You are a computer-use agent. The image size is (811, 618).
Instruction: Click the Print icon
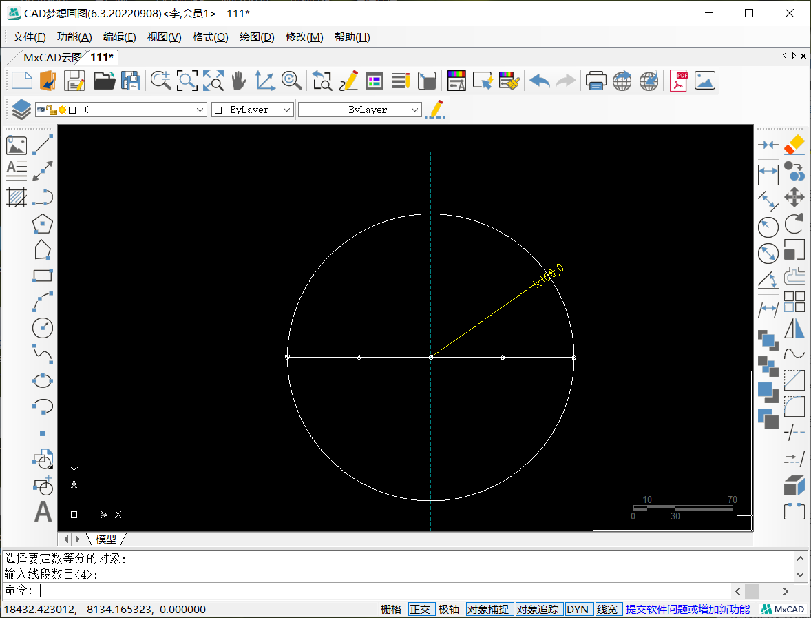pos(596,81)
